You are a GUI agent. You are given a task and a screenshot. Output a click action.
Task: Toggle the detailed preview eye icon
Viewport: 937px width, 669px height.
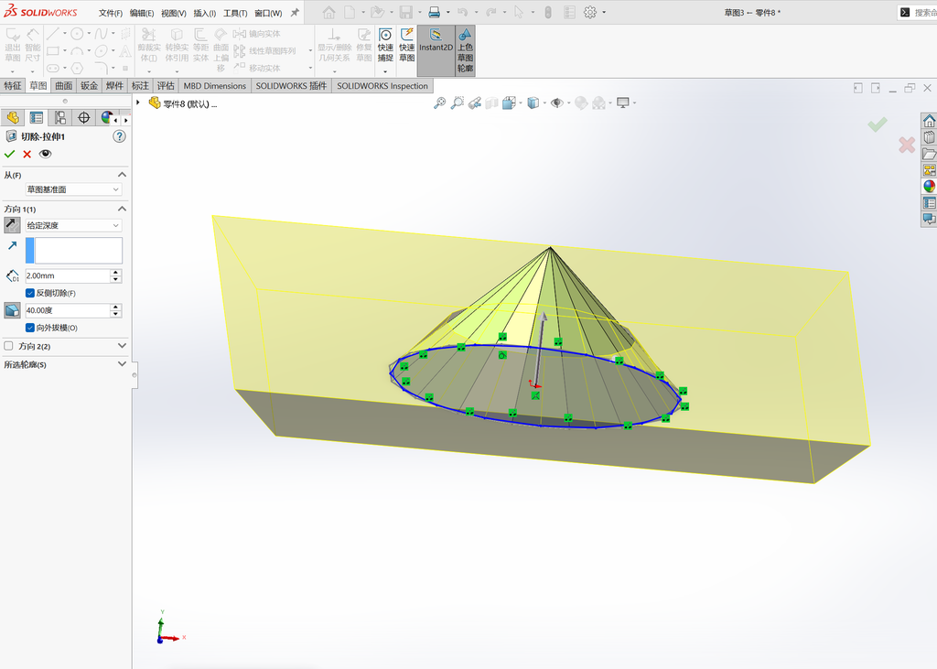point(46,154)
